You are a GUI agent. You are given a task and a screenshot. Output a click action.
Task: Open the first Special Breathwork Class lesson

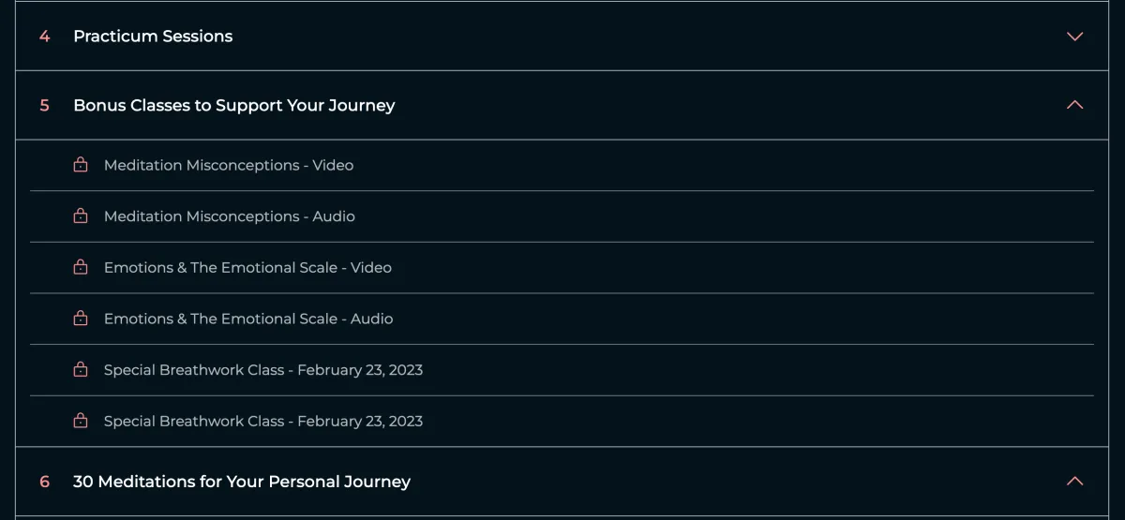(x=263, y=370)
